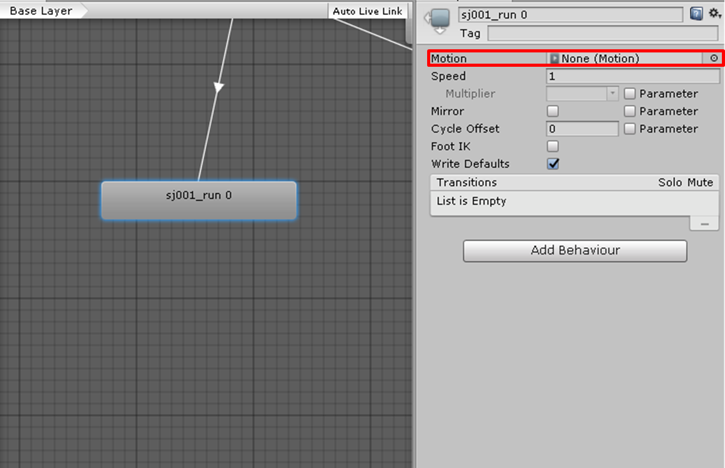Click the Tag input field

[603, 33]
